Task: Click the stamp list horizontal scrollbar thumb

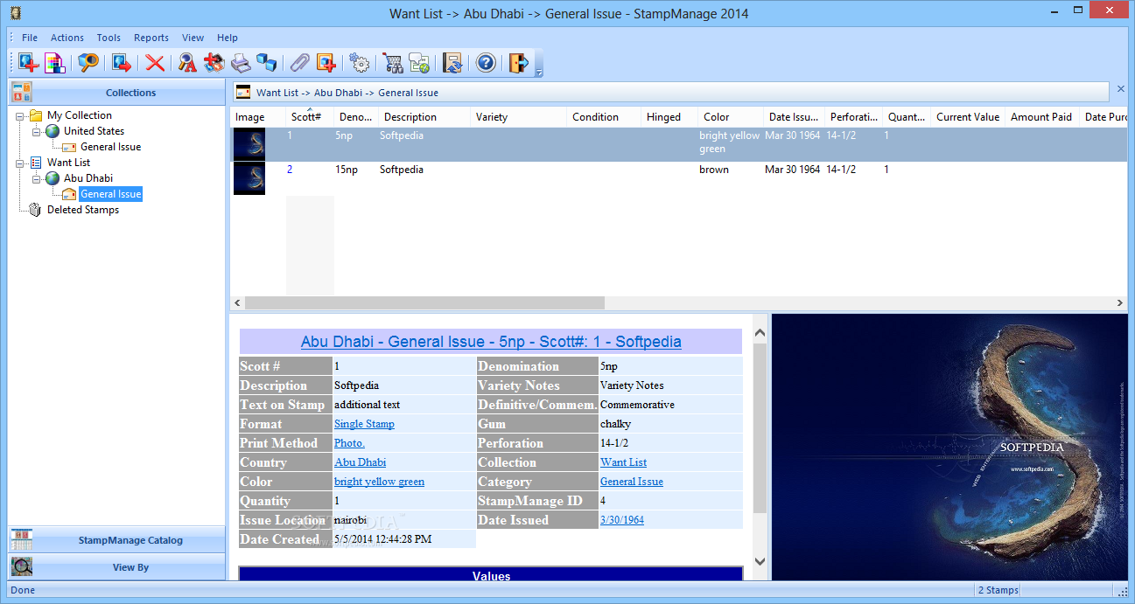Action: (424, 302)
